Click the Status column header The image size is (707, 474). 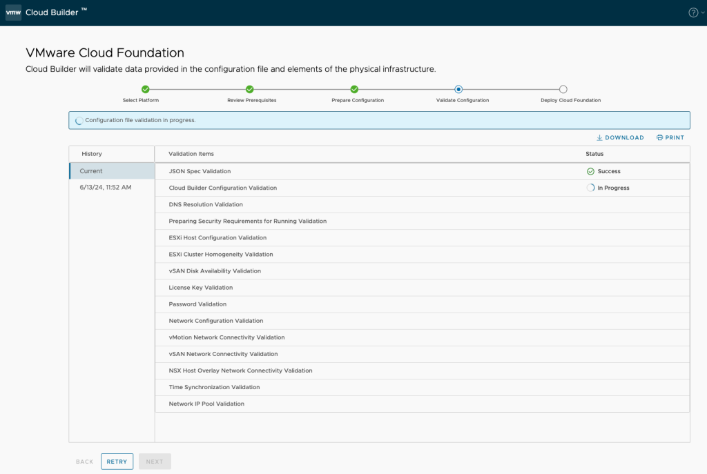(594, 154)
